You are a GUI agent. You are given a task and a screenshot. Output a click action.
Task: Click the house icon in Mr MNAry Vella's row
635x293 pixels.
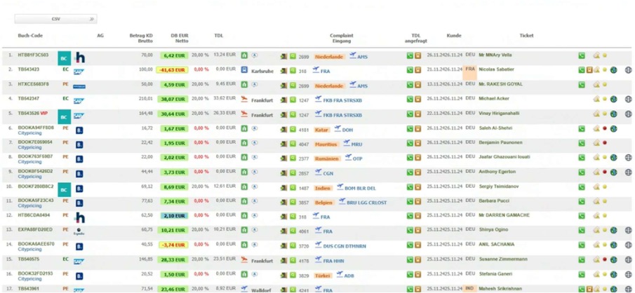pyautogui.click(x=596, y=55)
